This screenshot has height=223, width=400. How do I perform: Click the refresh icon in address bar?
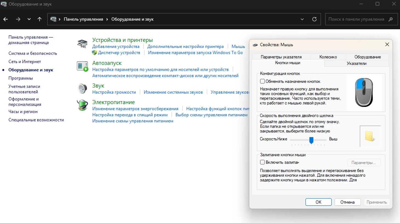[x=314, y=19]
